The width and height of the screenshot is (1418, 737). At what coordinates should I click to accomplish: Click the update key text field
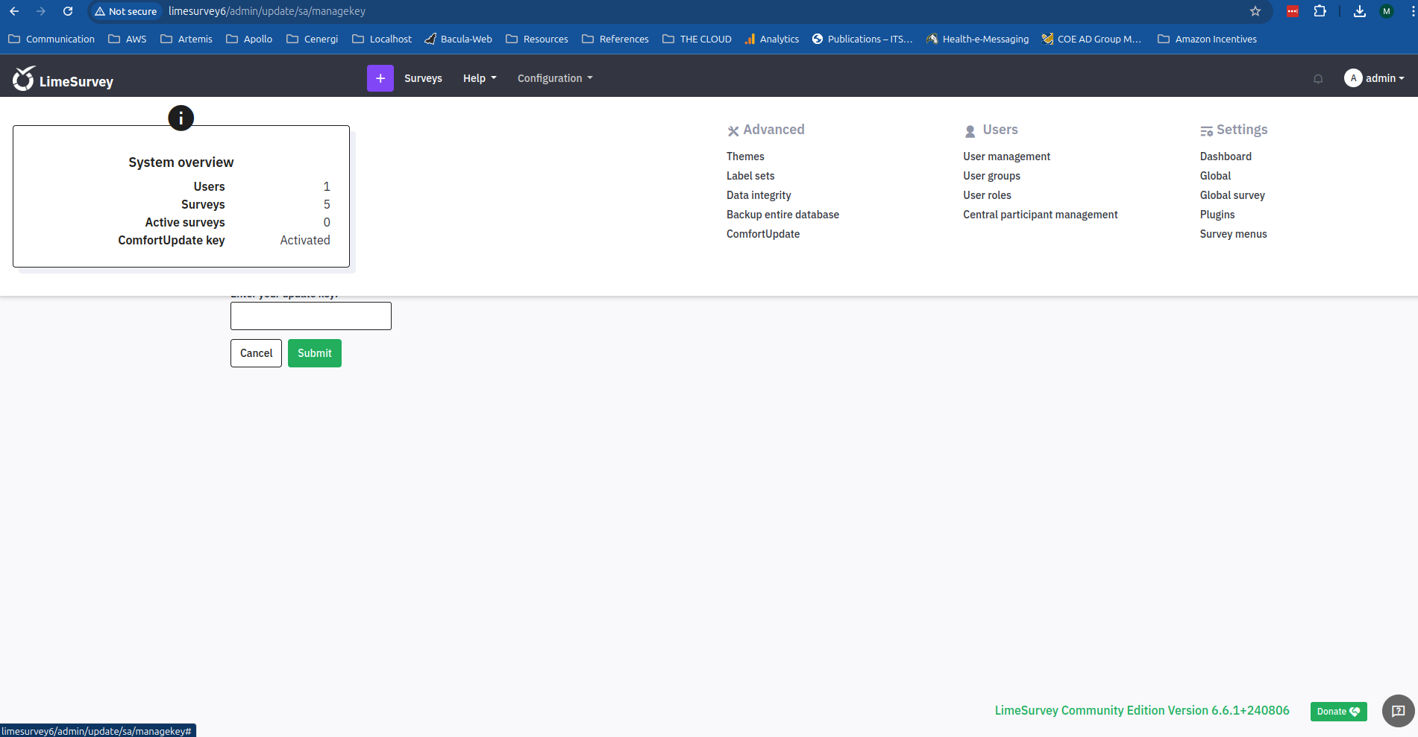pos(311,316)
